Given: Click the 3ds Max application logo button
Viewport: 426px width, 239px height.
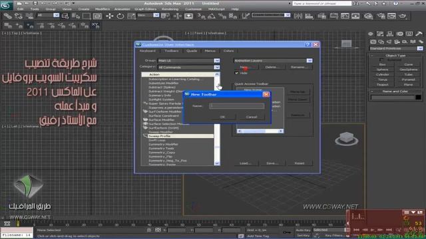Looking at the screenshot, I should click(7, 5).
